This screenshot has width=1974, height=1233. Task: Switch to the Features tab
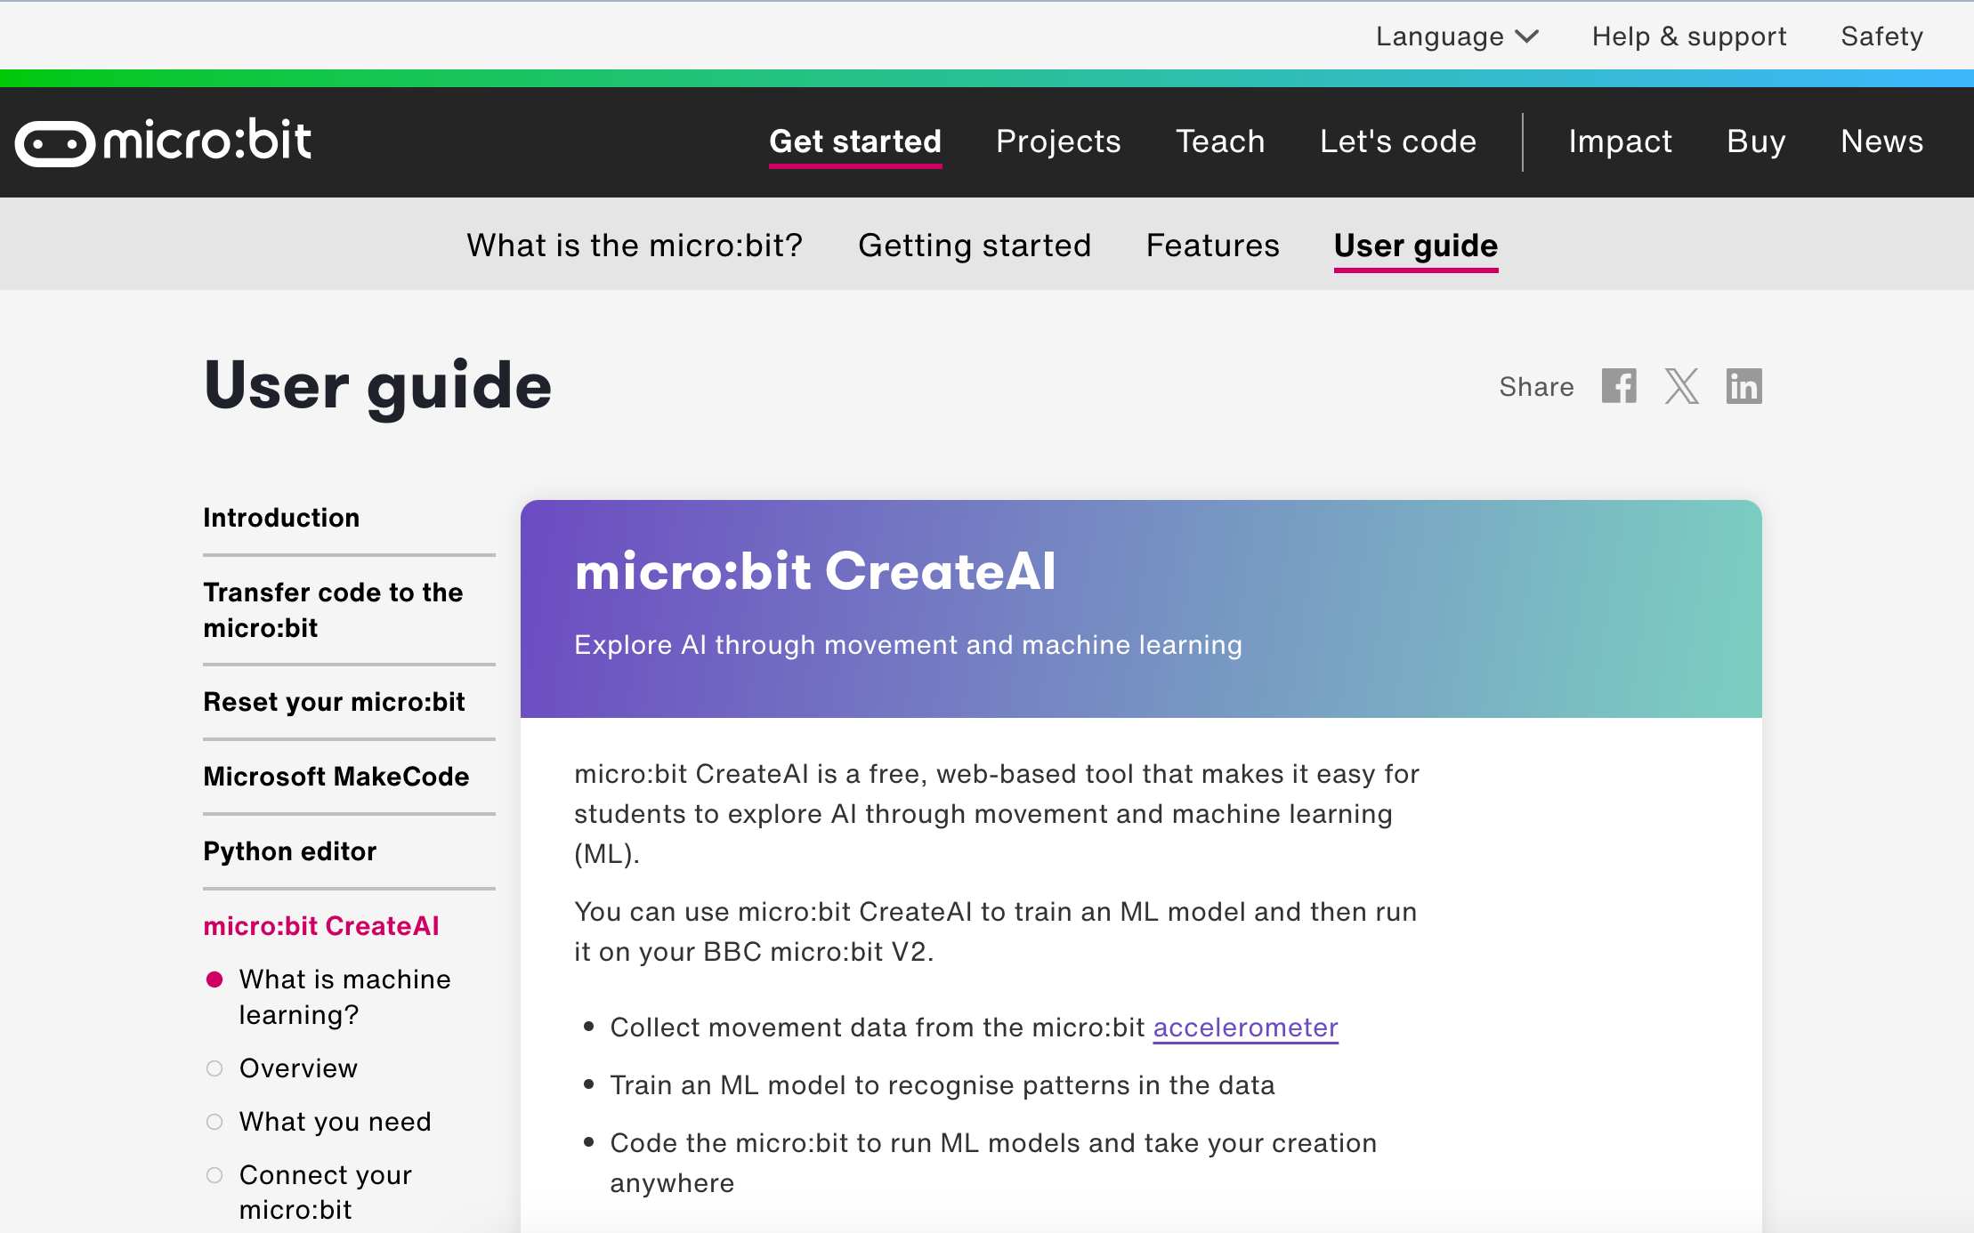[x=1212, y=246]
